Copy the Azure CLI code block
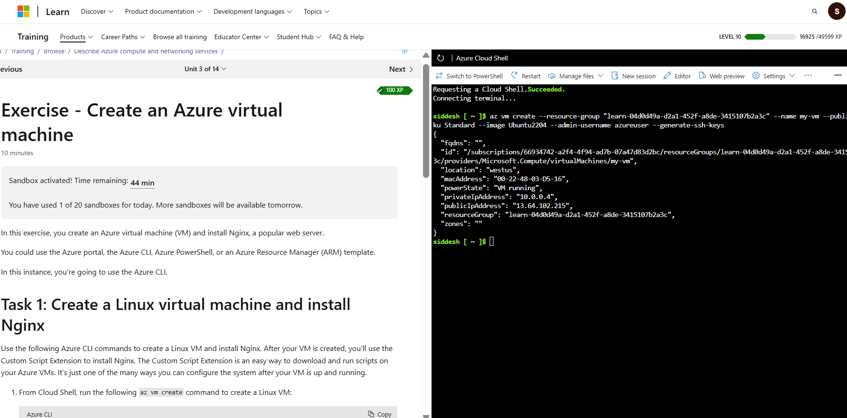Image resolution: width=847 pixels, height=418 pixels. click(380, 414)
